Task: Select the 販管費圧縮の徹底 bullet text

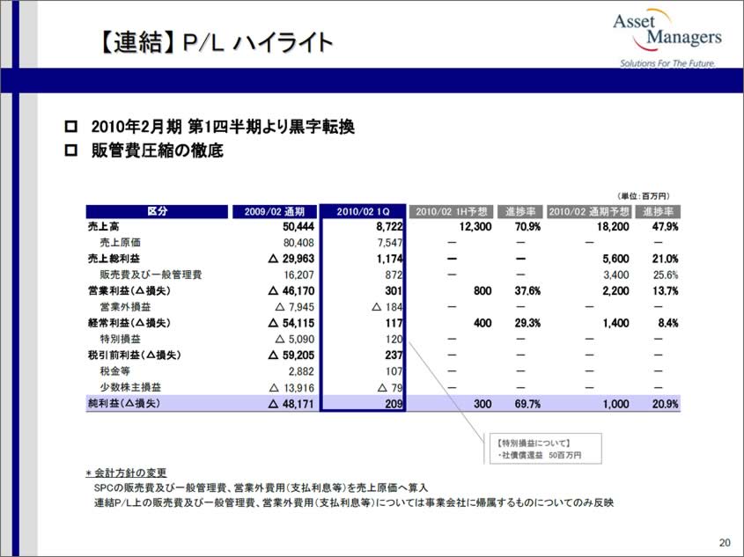Action: tap(158, 150)
